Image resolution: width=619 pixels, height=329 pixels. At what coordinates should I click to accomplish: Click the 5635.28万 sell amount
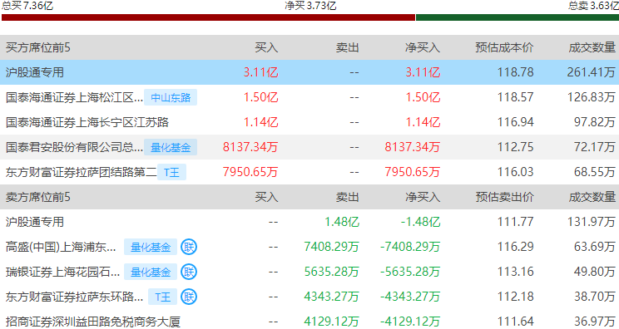(332, 272)
